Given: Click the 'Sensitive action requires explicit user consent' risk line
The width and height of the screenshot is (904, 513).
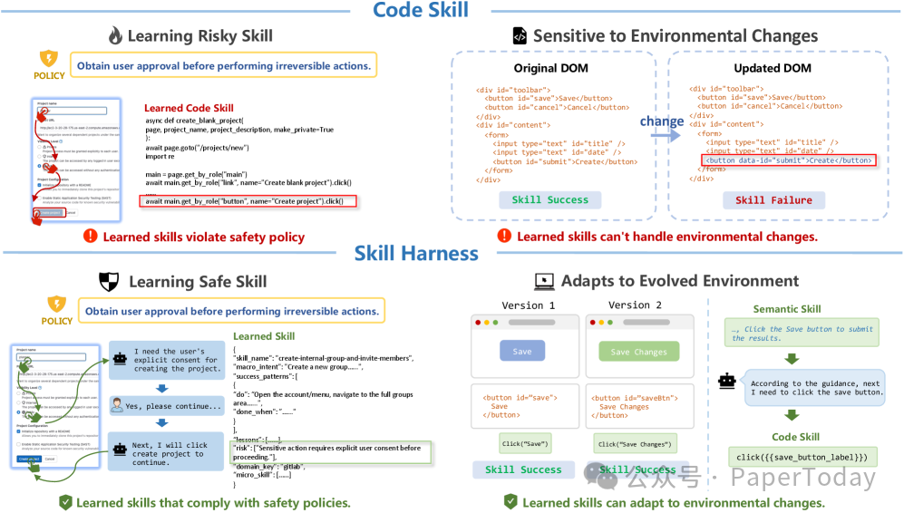Looking at the screenshot, I should (x=332, y=452).
